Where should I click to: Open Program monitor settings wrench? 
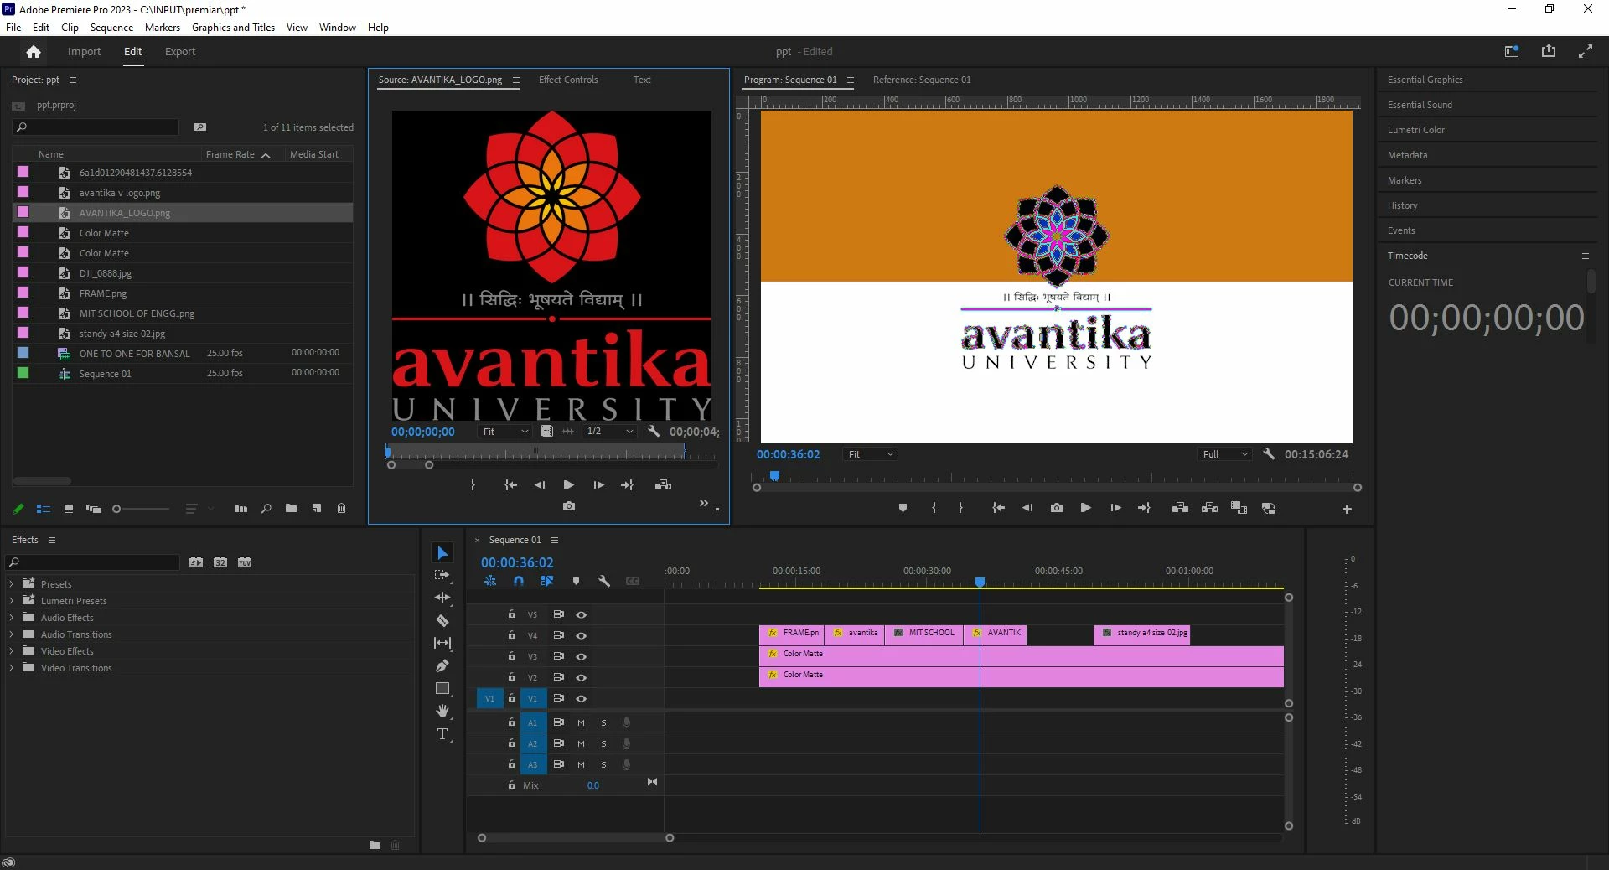[x=1269, y=453]
